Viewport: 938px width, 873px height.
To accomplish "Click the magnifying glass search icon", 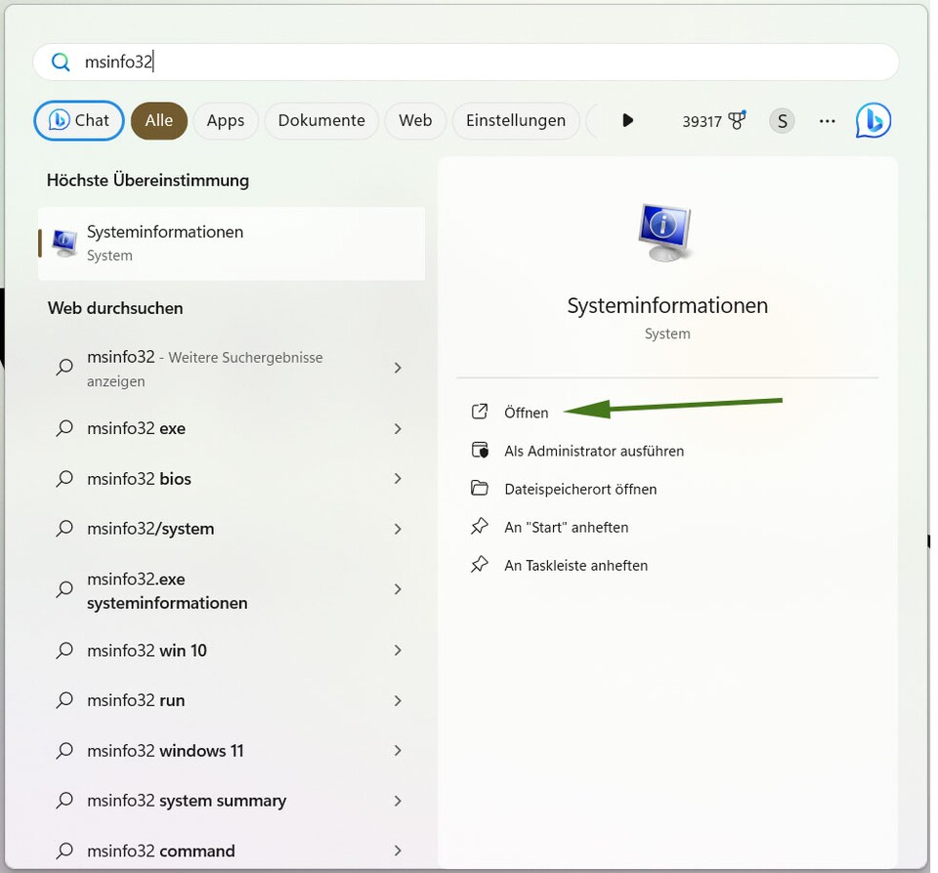I will (61, 62).
